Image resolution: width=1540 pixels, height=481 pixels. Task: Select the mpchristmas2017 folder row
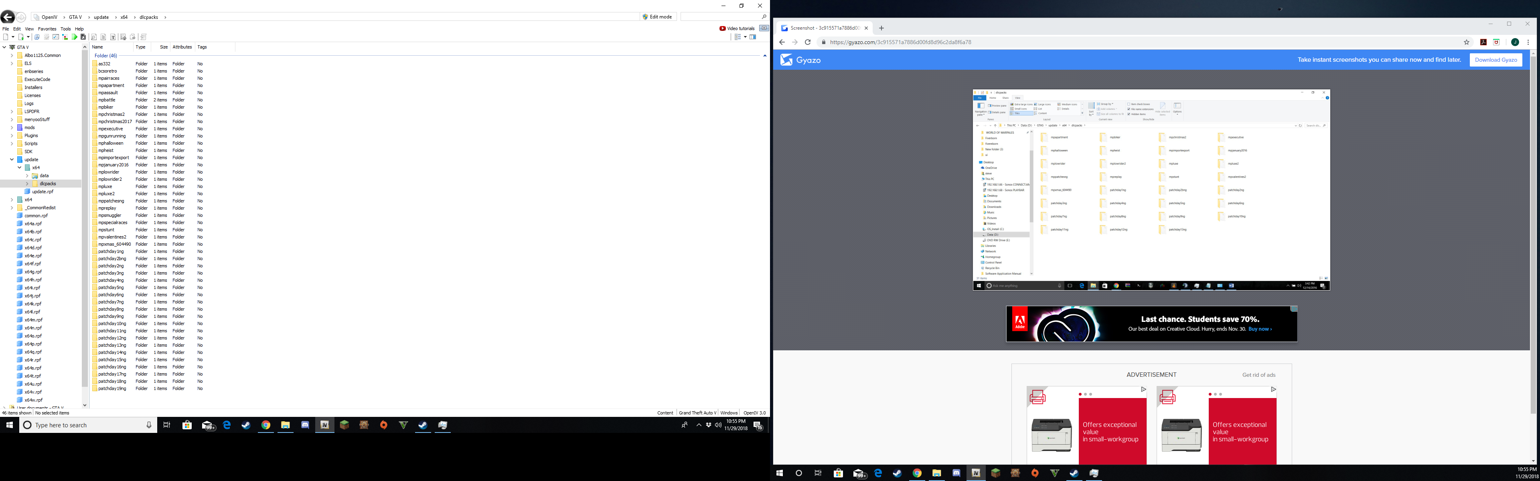click(148, 121)
